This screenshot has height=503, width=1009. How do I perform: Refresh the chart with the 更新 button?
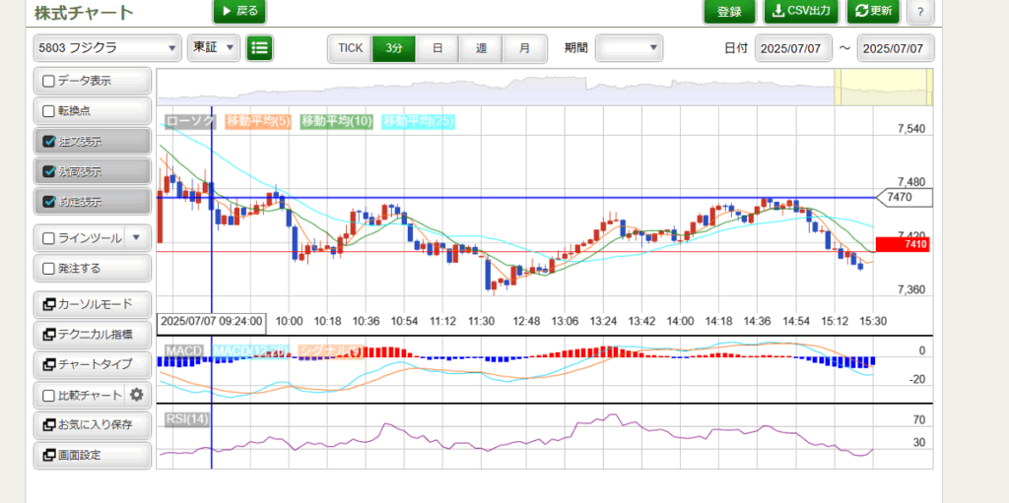[873, 12]
